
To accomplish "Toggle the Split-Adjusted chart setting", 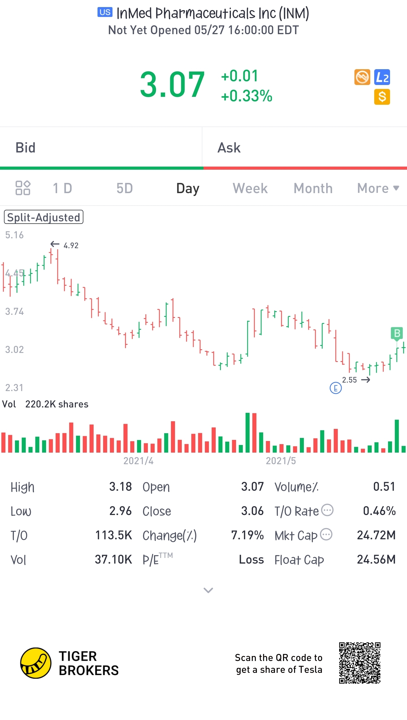I will tap(44, 217).
